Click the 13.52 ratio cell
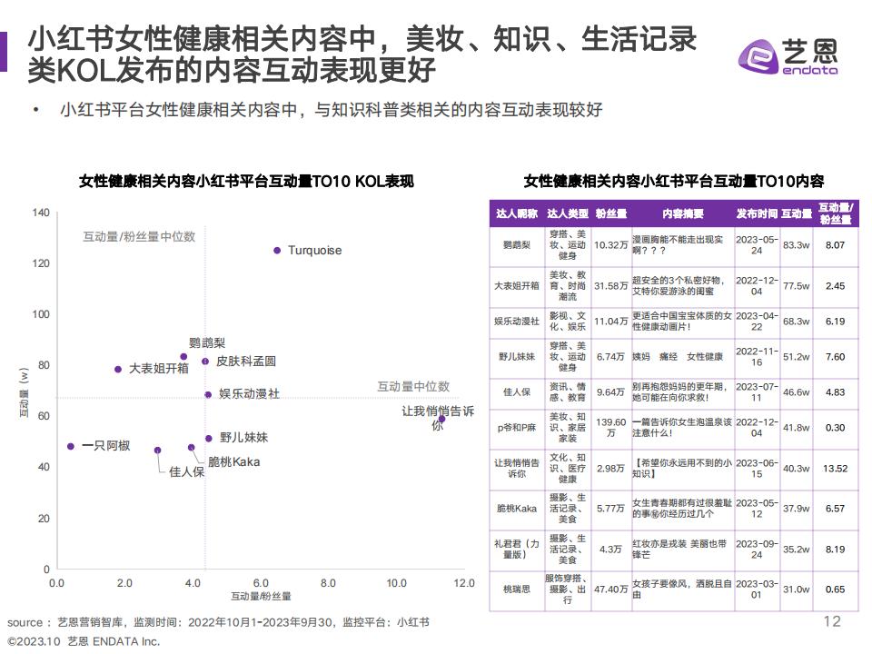Image resolution: width=872 pixels, height=654 pixels. [835, 469]
